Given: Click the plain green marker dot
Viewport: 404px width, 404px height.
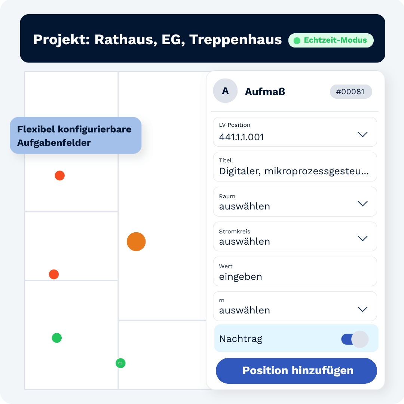Looking at the screenshot, I should pos(57,338).
